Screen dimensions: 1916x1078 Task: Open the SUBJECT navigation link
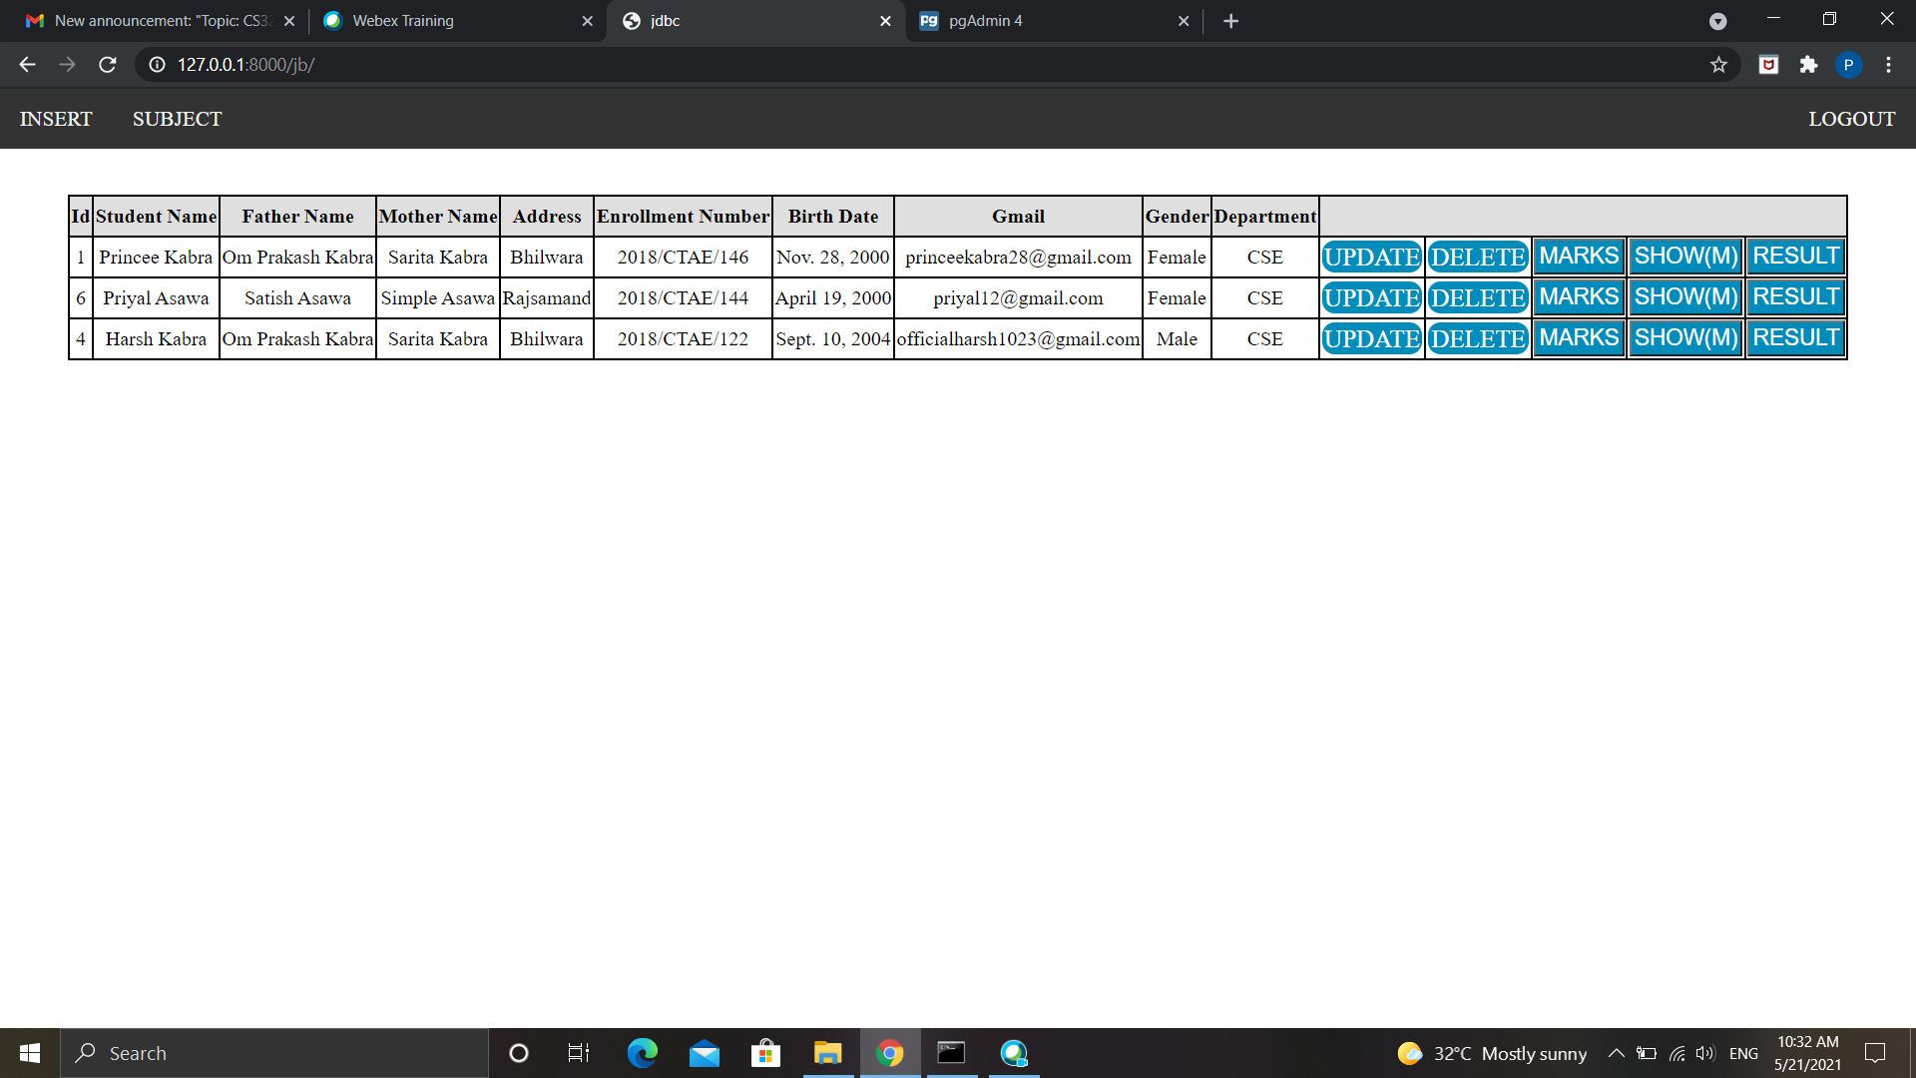(177, 119)
